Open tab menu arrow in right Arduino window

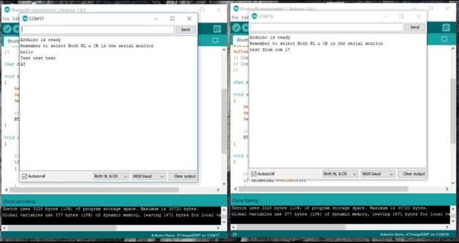coord(444,39)
